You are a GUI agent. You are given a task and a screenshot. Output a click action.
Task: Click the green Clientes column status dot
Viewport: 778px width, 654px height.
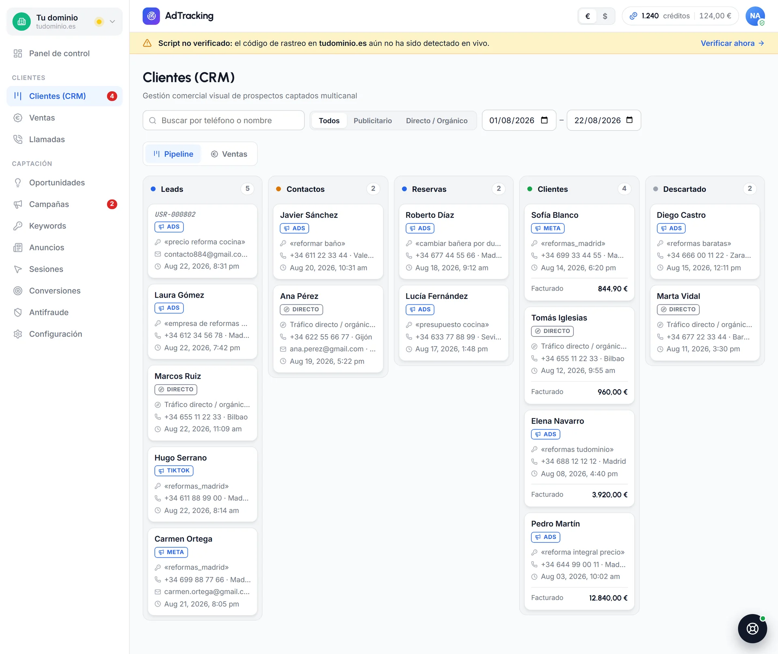pyautogui.click(x=530, y=189)
